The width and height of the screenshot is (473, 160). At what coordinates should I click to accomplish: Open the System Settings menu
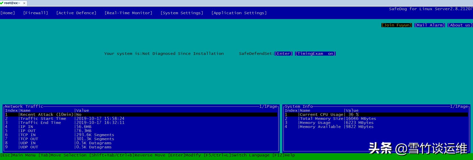(x=182, y=13)
